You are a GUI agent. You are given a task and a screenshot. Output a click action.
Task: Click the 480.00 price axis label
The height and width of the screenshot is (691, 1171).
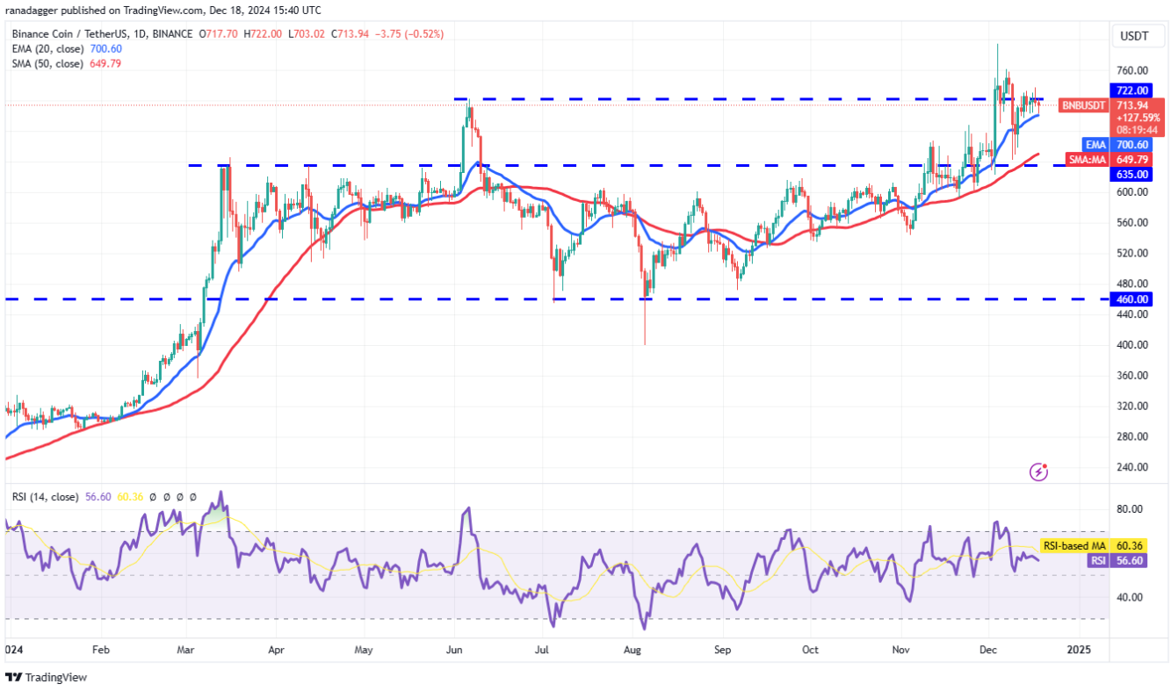coord(1132,284)
